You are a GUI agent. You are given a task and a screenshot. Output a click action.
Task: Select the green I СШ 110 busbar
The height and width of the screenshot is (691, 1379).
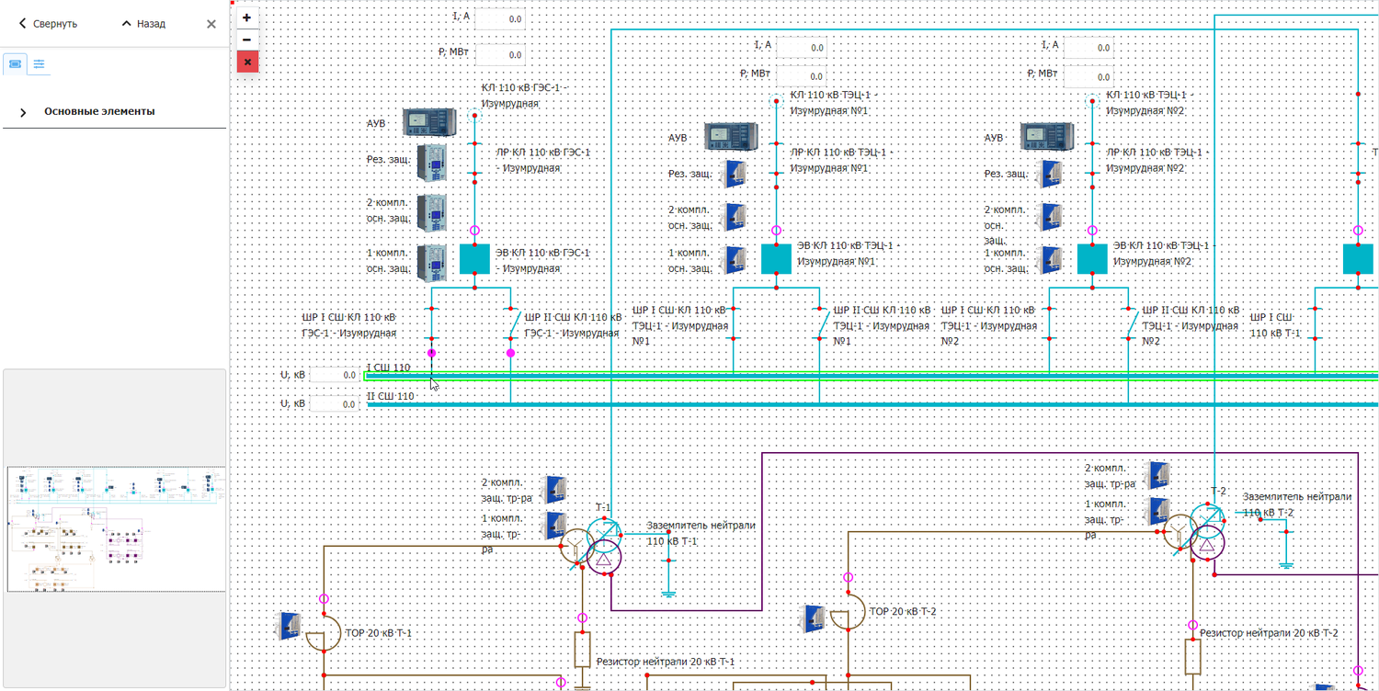coord(872,376)
